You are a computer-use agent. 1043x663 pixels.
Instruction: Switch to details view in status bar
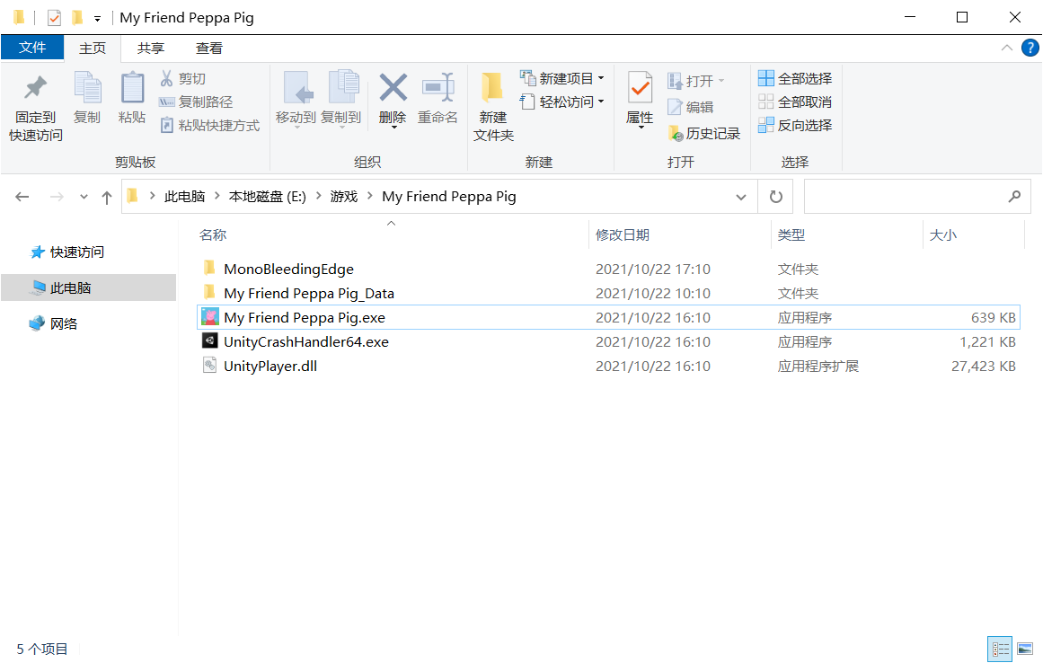pos(999,649)
